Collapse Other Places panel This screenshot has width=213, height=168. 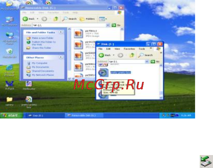coord(61,57)
